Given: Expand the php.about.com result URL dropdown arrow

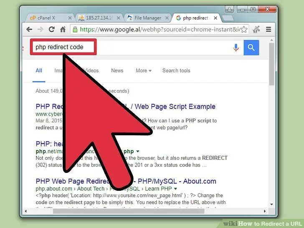Looking at the screenshot, I should 175,189.
